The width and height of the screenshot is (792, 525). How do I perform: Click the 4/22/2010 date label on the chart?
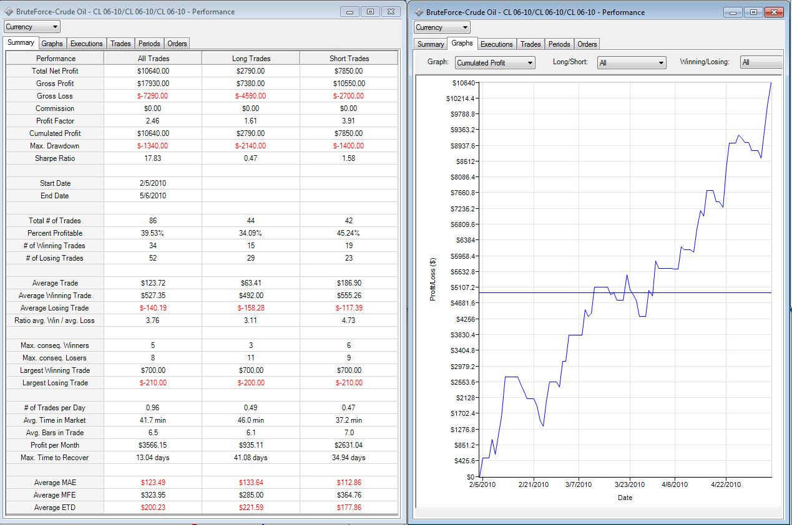(726, 484)
